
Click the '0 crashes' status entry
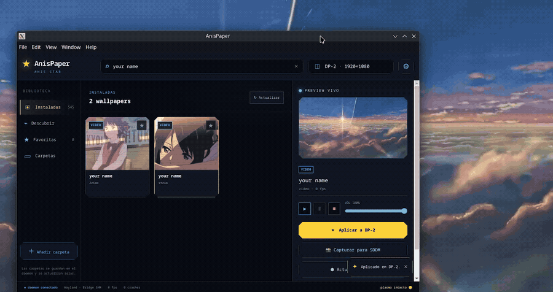pos(132,288)
